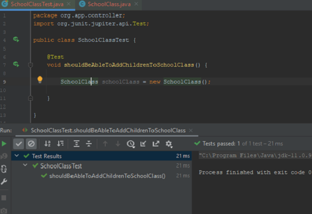Go to next failed test arrow
The height and width of the screenshot is (214, 312).
click(x=118, y=144)
